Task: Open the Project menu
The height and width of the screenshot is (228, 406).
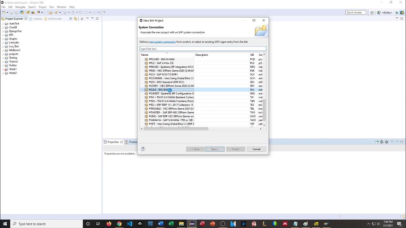Action: pos(43,7)
